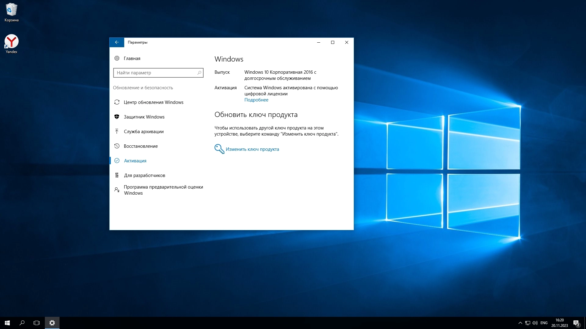Open Task View on the taskbar

point(37,323)
